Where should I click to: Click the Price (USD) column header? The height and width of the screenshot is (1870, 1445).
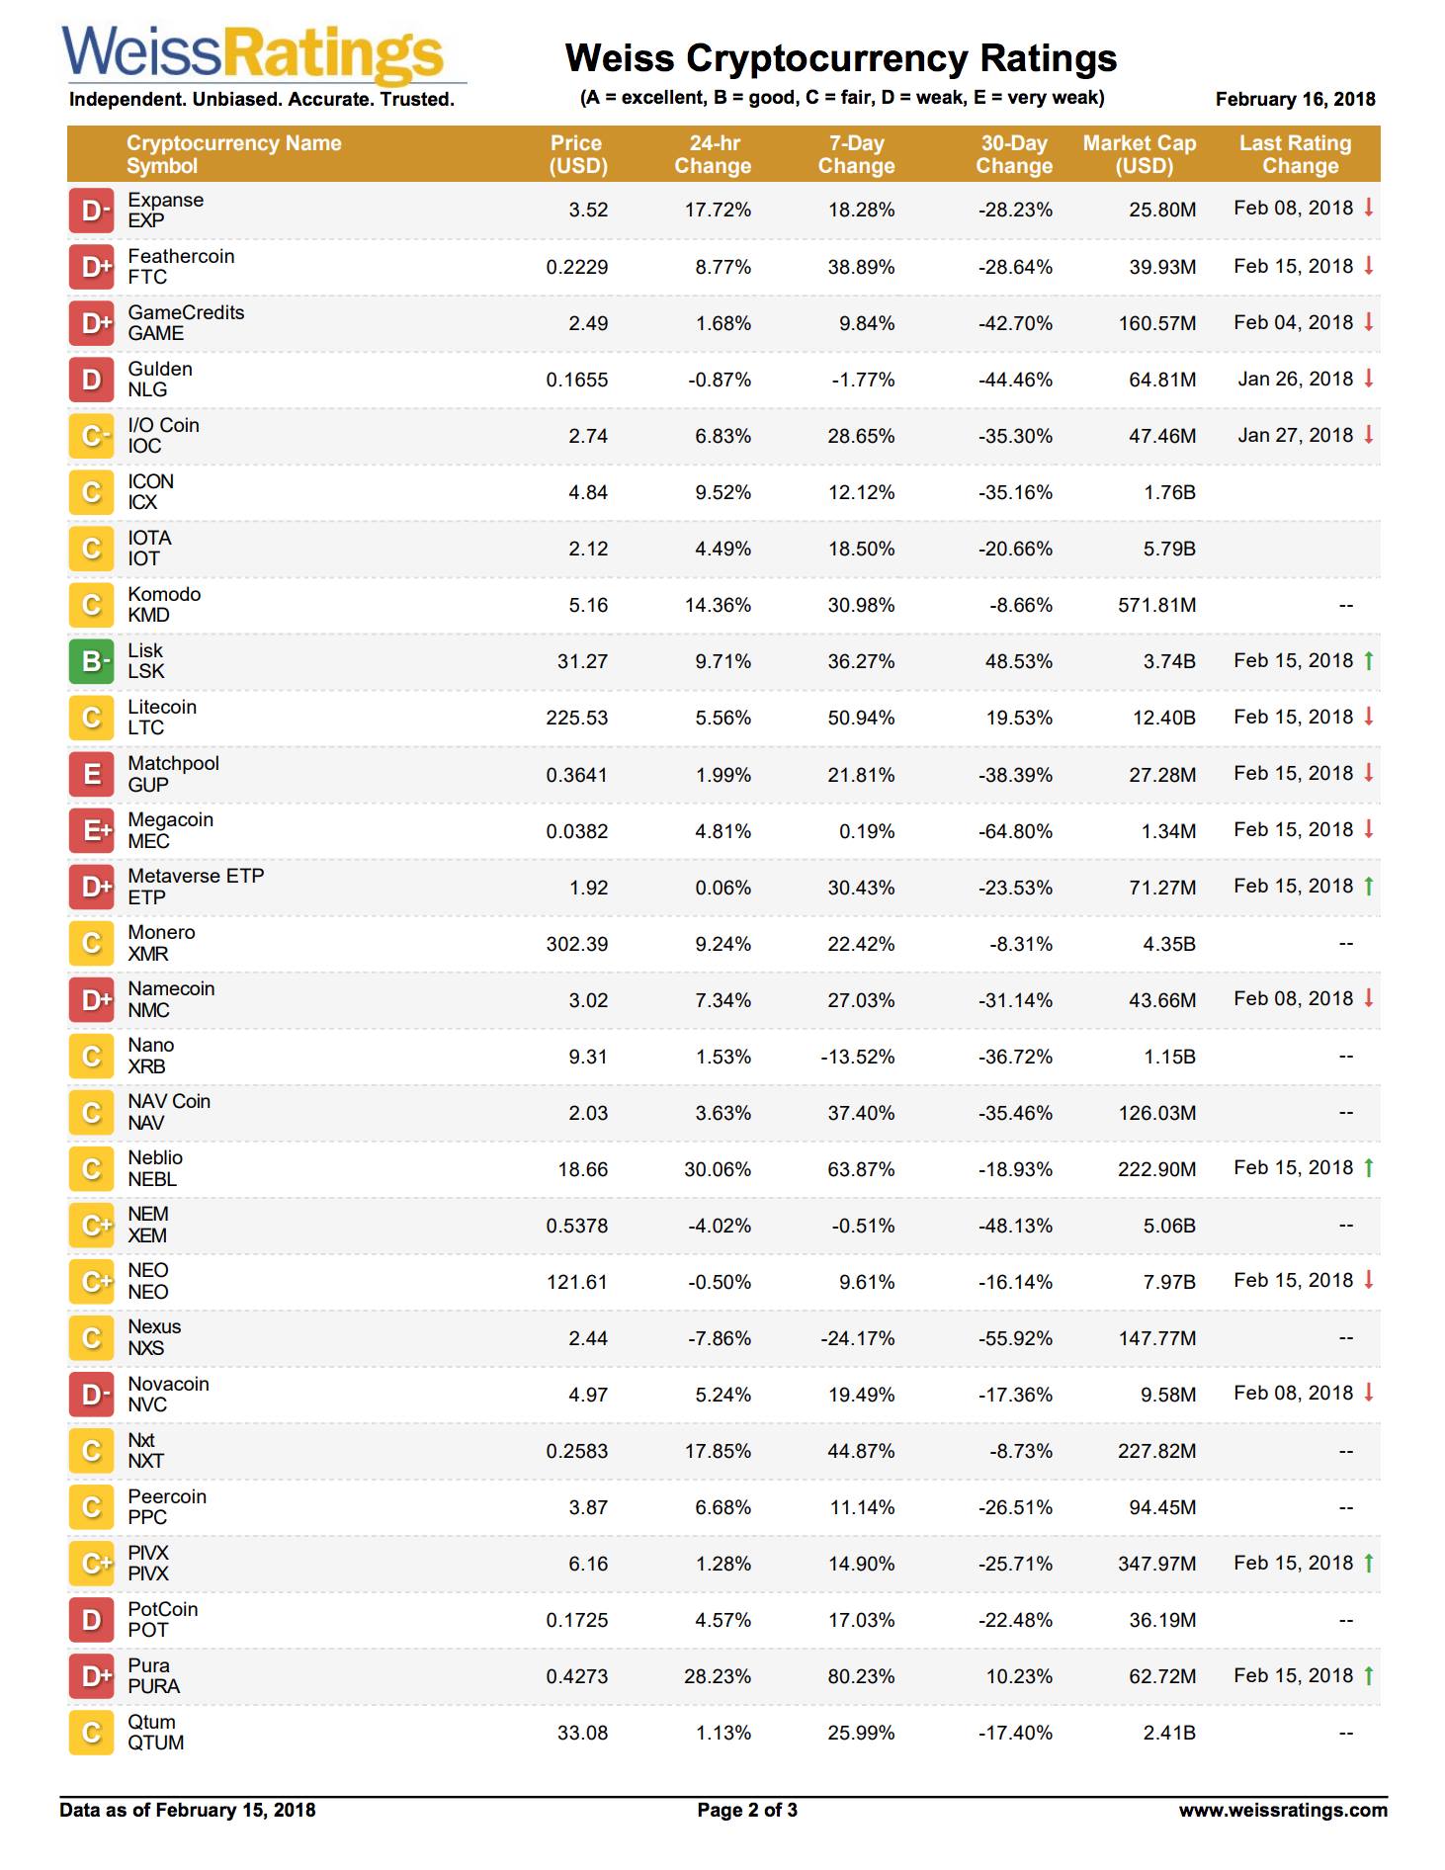click(577, 154)
